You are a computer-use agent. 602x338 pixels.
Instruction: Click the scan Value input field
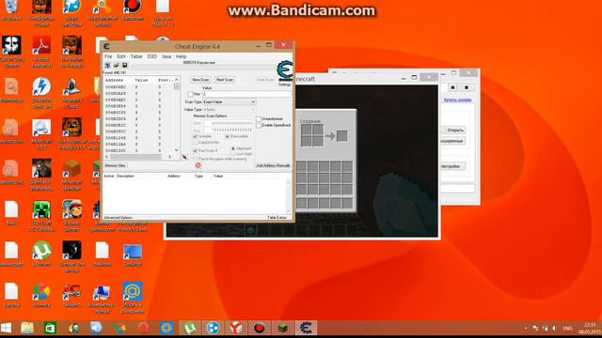[246, 94]
